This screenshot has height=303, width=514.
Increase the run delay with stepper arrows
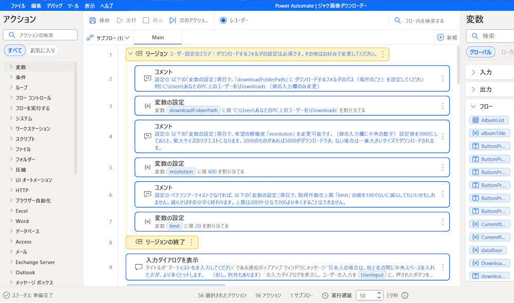pyautogui.click(x=379, y=293)
